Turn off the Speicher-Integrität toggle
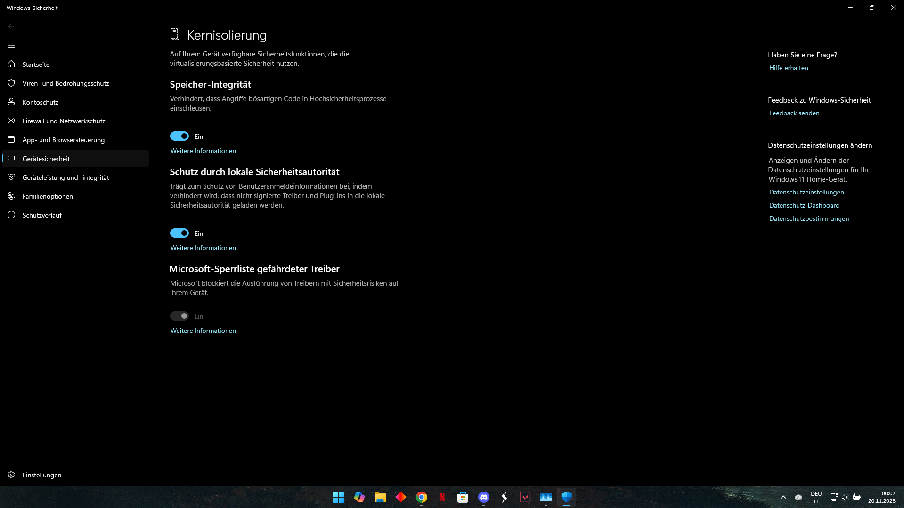 pyautogui.click(x=179, y=136)
